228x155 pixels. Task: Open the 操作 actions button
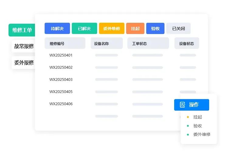[192, 105]
